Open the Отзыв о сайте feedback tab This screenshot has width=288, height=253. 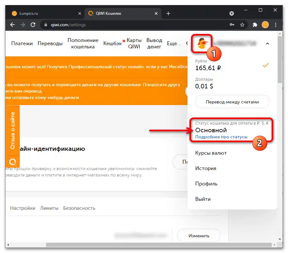coord(13,130)
